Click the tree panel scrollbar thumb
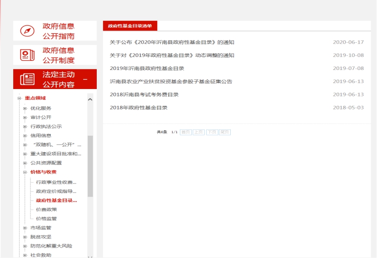Viewport: 377px width, 258px height. [x=90, y=166]
